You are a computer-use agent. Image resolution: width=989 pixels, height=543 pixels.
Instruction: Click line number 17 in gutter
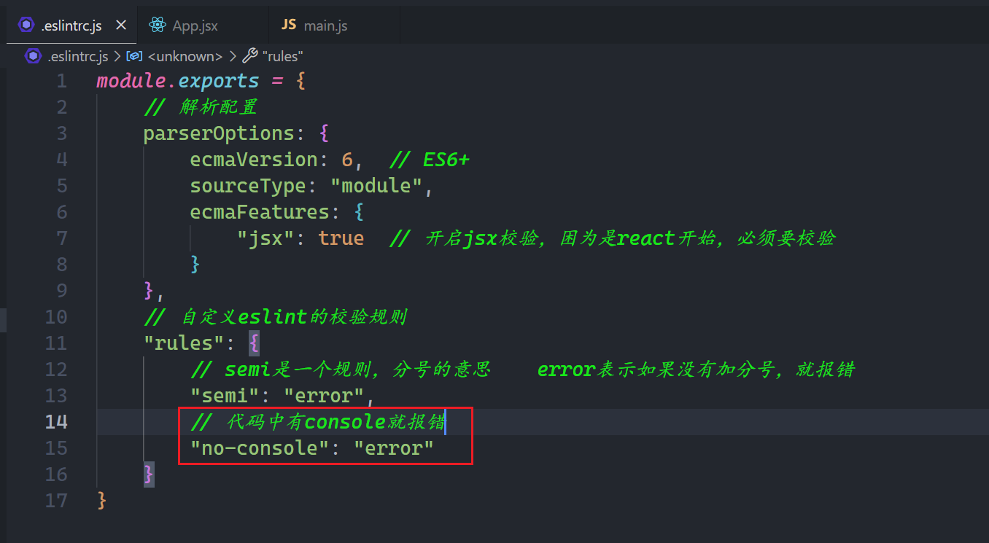click(x=56, y=501)
